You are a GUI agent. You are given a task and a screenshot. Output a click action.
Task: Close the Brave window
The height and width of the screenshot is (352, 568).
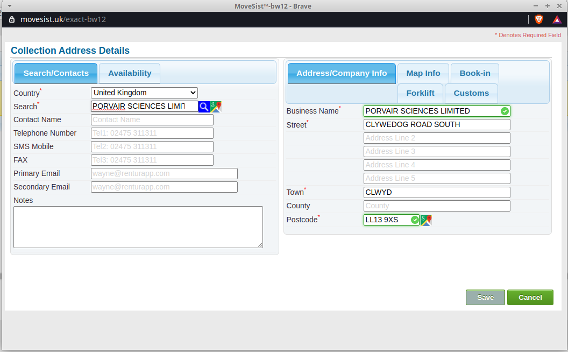(x=559, y=6)
